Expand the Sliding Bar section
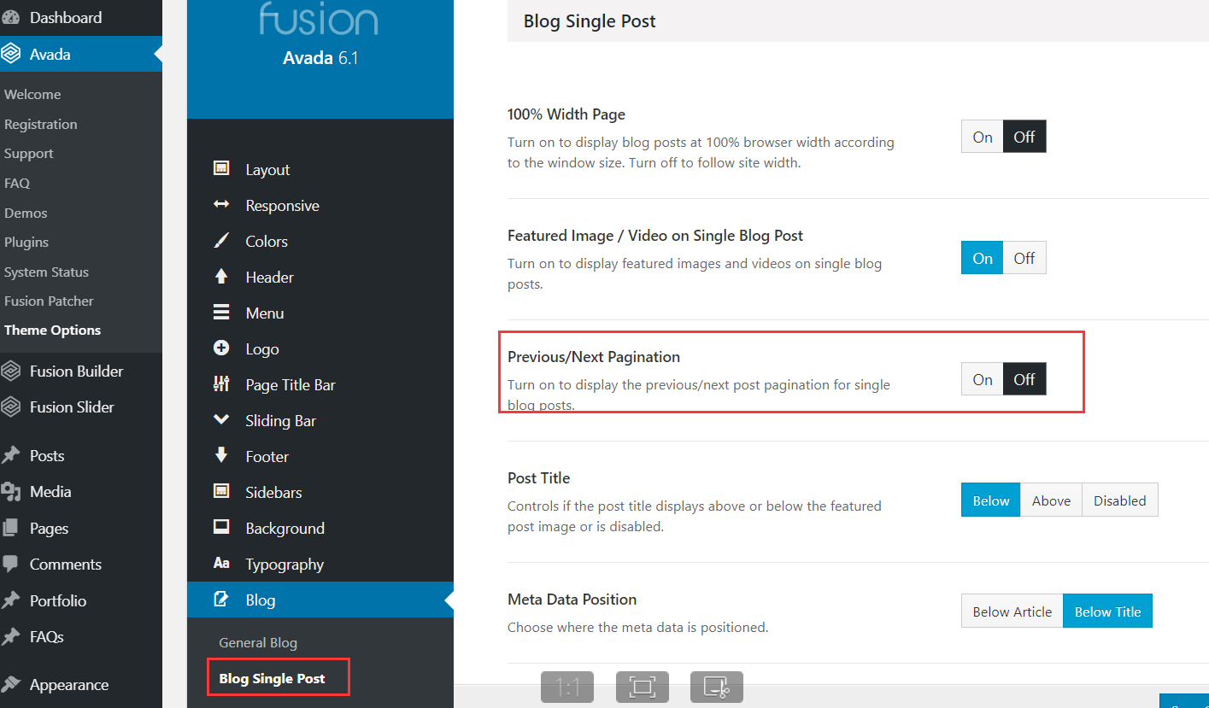This screenshot has height=708, width=1209. [x=280, y=420]
